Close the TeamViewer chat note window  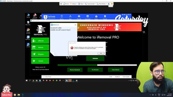click(75, 25)
